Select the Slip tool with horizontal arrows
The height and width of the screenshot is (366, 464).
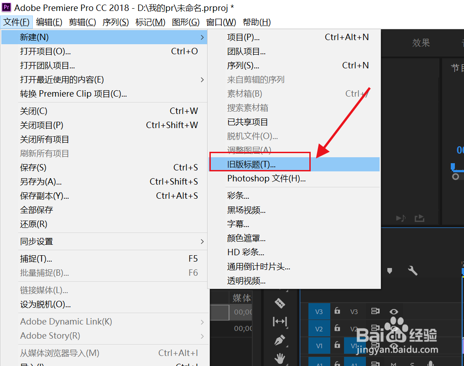click(x=280, y=321)
